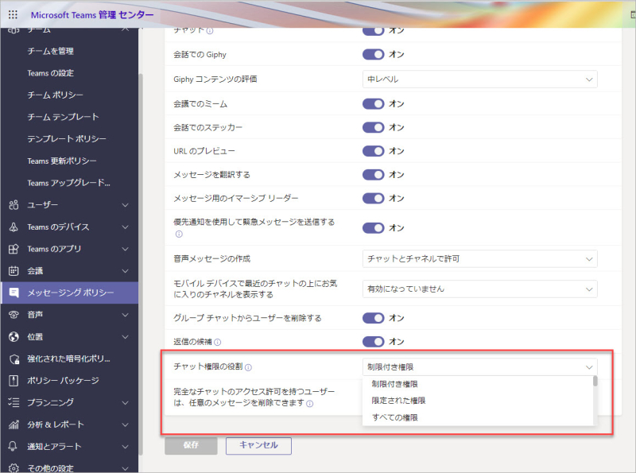Click info icon next to チャット権限の役割
Image resolution: width=636 pixels, height=473 pixels.
pyautogui.click(x=248, y=367)
